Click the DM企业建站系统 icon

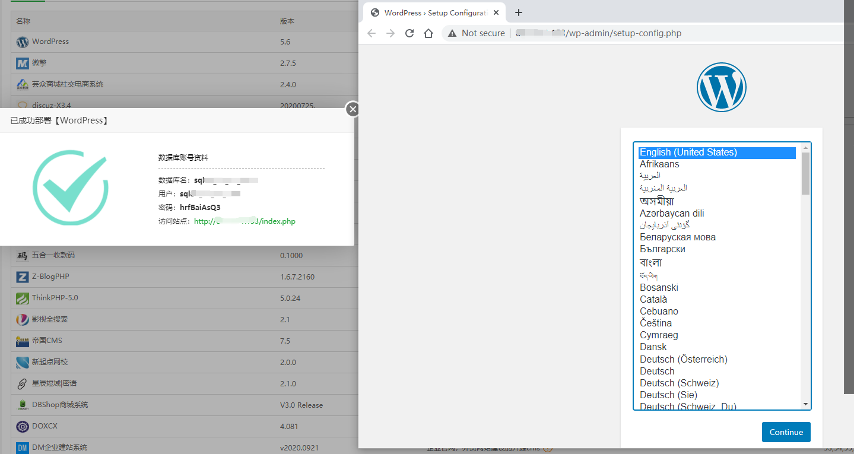pos(23,447)
